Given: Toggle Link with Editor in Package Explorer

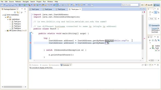Looking at the screenshot, I should tap(18, 12).
